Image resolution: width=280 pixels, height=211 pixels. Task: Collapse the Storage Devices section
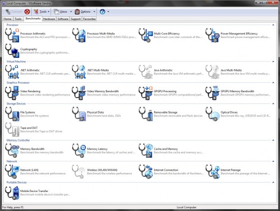[x=273, y=104]
